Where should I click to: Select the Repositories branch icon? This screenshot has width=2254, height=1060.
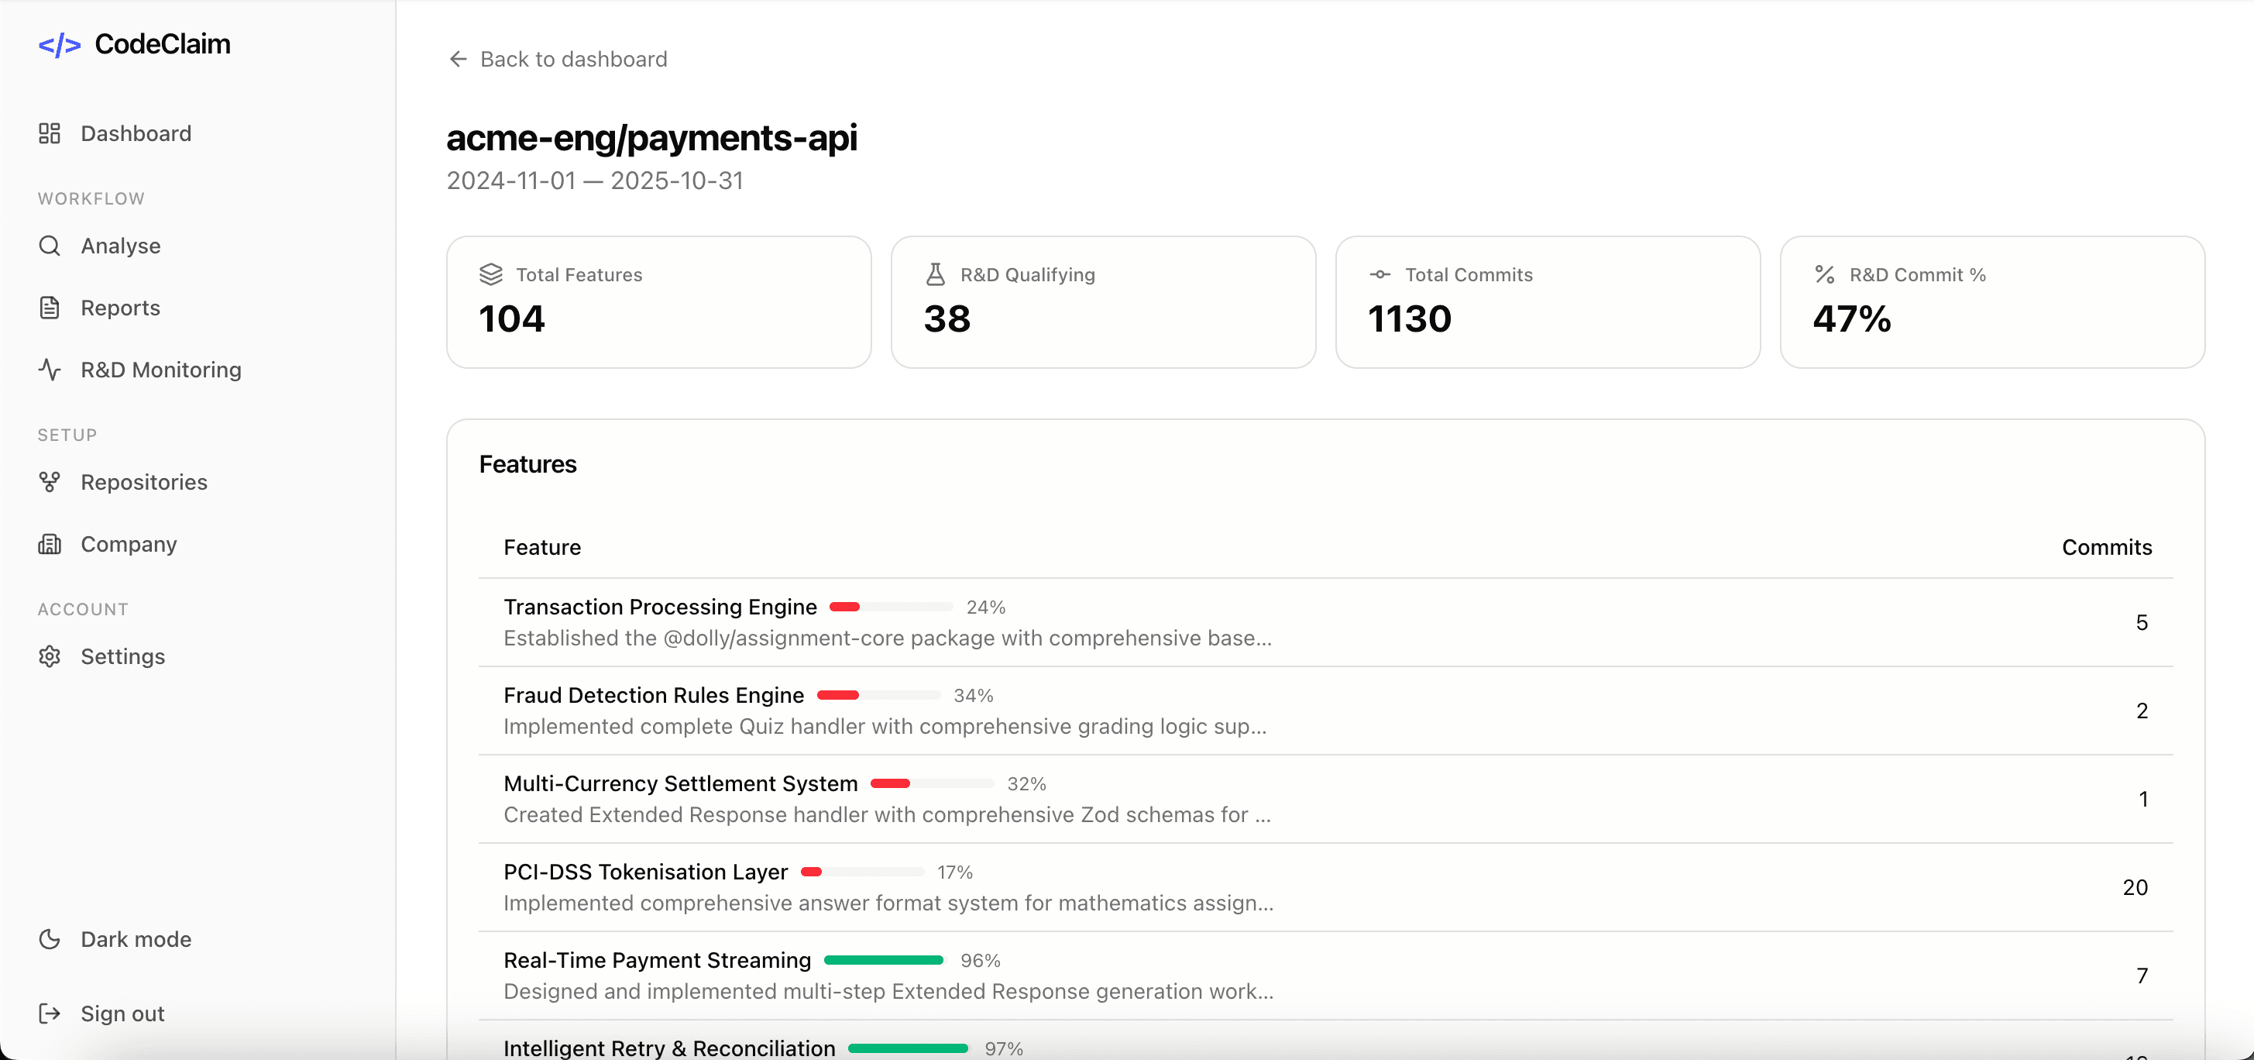click(x=50, y=481)
